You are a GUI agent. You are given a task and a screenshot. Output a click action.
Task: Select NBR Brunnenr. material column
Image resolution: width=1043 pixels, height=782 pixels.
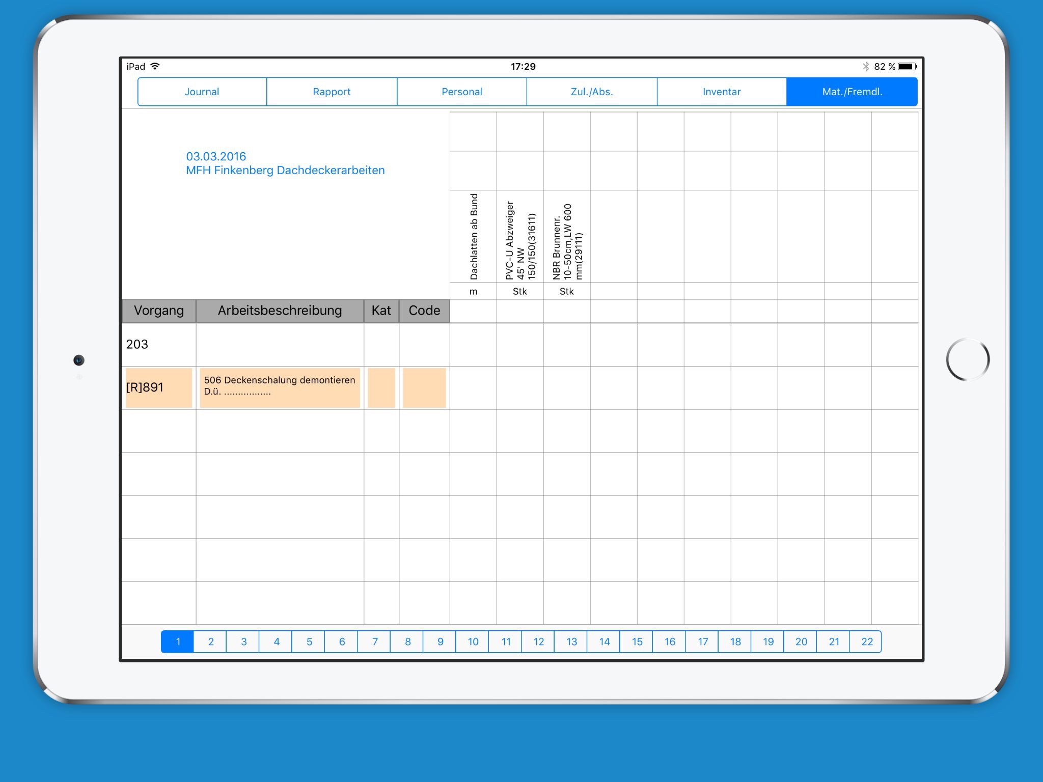coord(567,241)
